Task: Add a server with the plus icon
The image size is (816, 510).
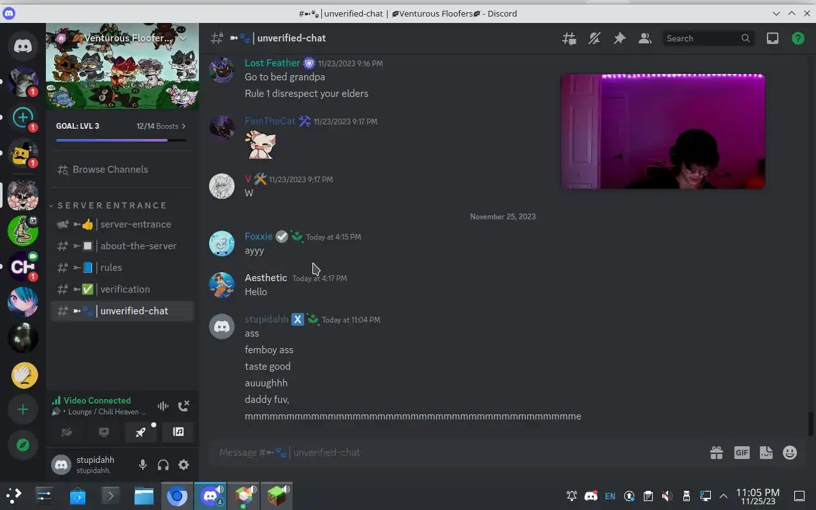Action: pos(23,409)
